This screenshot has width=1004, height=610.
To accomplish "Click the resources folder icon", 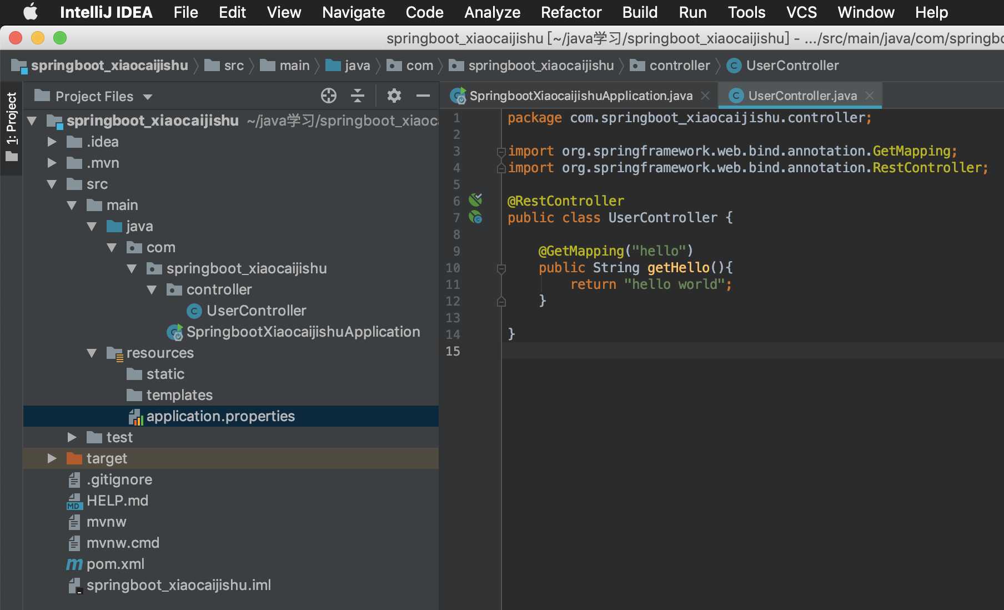I will pos(115,353).
